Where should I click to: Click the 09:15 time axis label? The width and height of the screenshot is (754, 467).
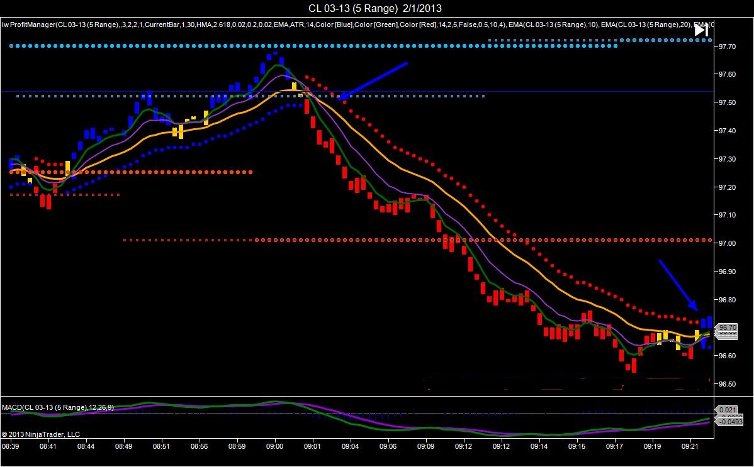(x=577, y=446)
